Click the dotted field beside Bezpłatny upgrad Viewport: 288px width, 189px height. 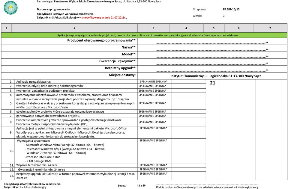(212, 71)
